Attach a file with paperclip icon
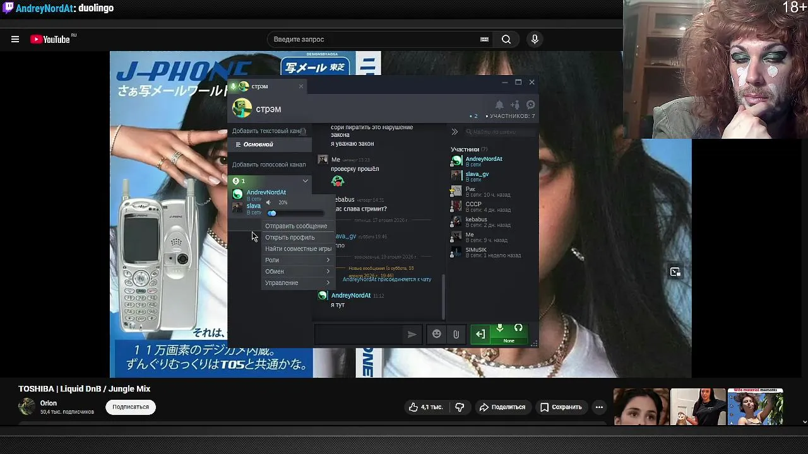The height and width of the screenshot is (454, 808). tap(456, 334)
